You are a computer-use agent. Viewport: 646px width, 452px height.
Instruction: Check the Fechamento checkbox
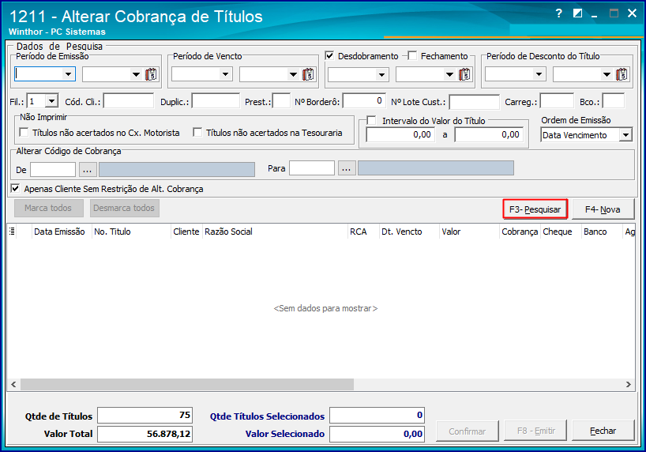[x=412, y=55]
